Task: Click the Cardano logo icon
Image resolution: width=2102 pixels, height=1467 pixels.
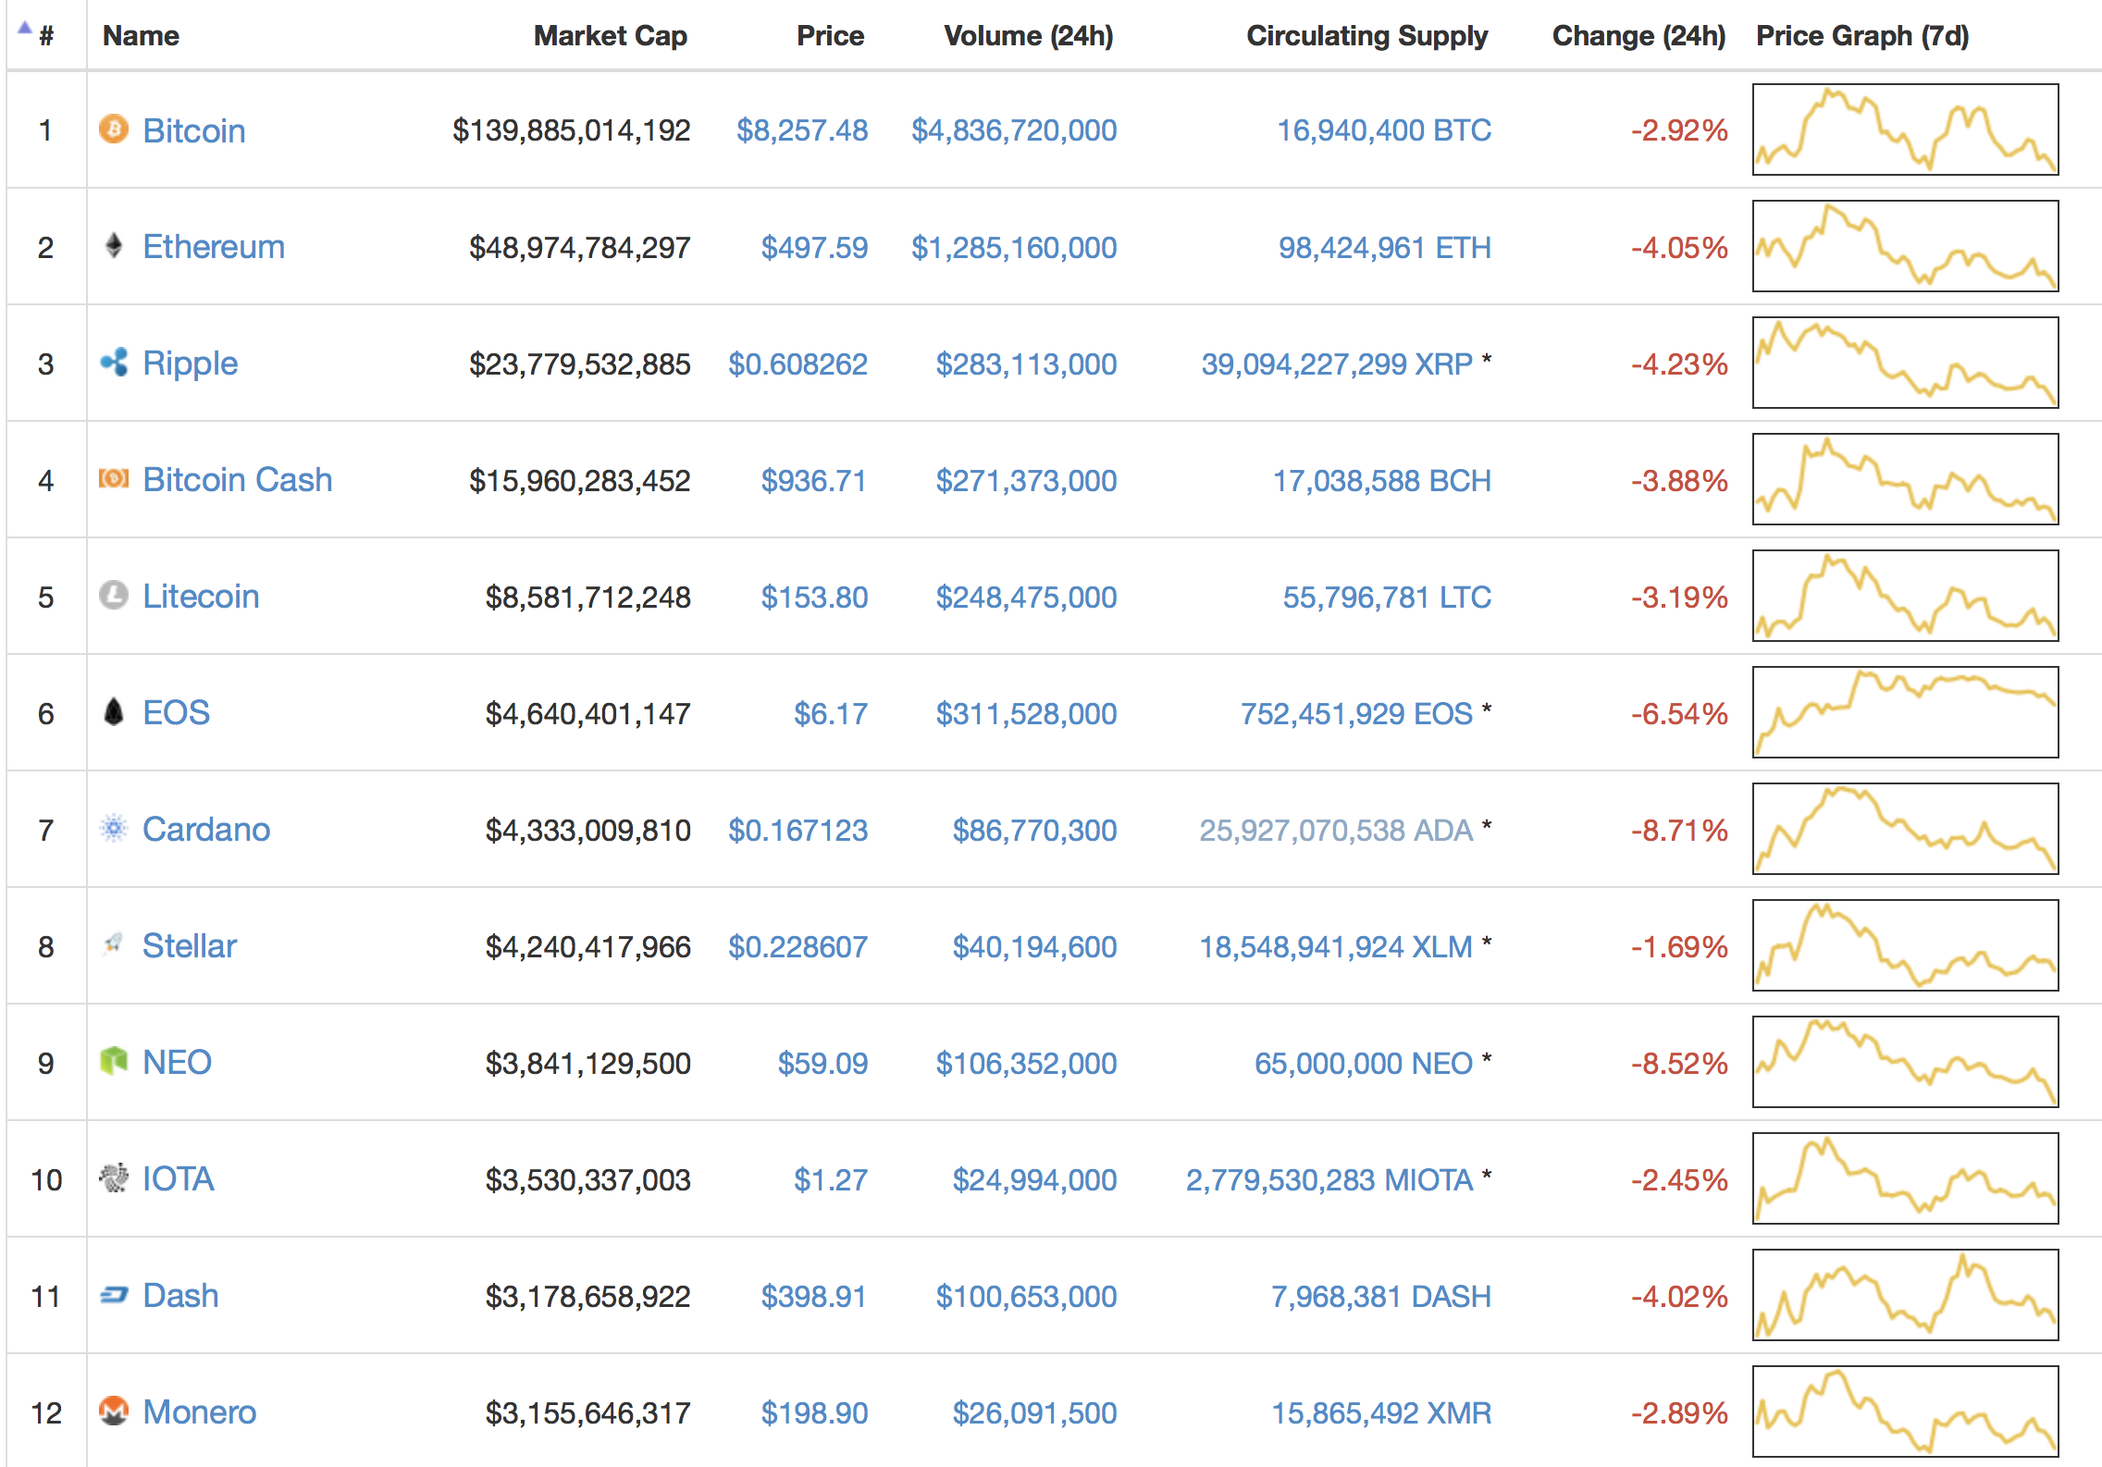Action: [x=114, y=828]
